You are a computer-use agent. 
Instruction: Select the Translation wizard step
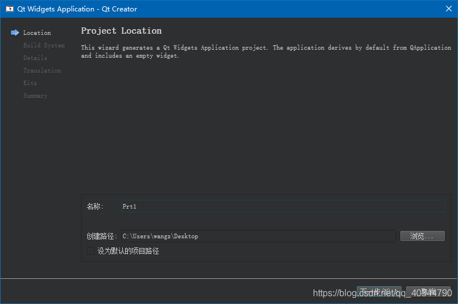42,70
